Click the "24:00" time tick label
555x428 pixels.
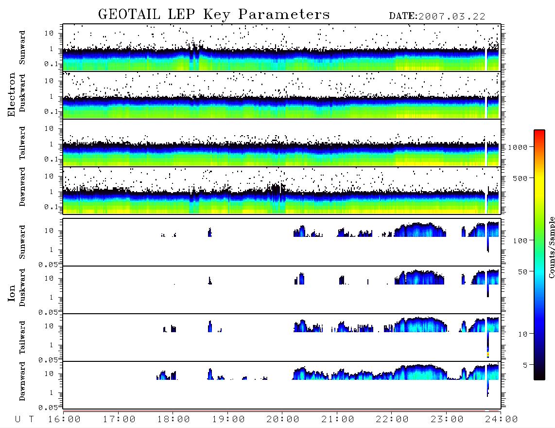click(502, 419)
